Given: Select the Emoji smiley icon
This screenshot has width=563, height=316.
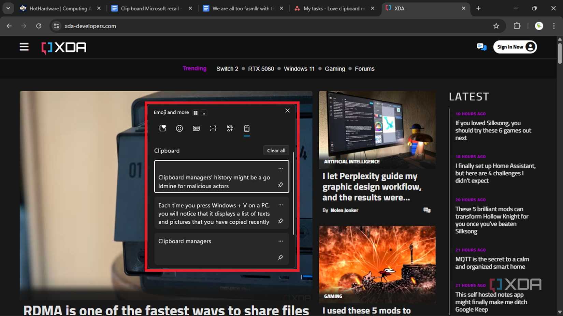Looking at the screenshot, I should 179,128.
